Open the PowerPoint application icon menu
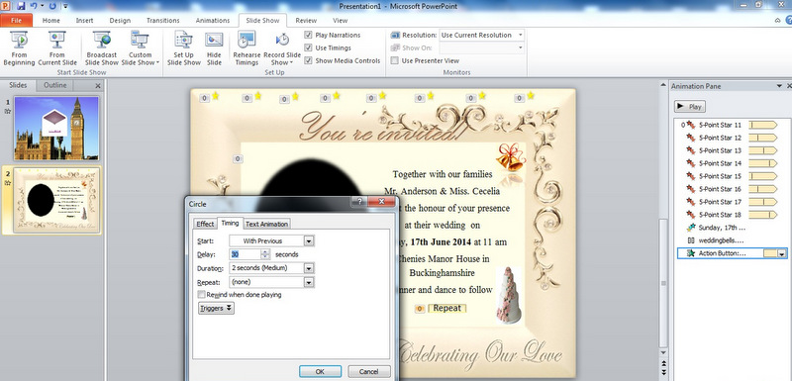Screen dimensions: 792x381 click(6, 6)
